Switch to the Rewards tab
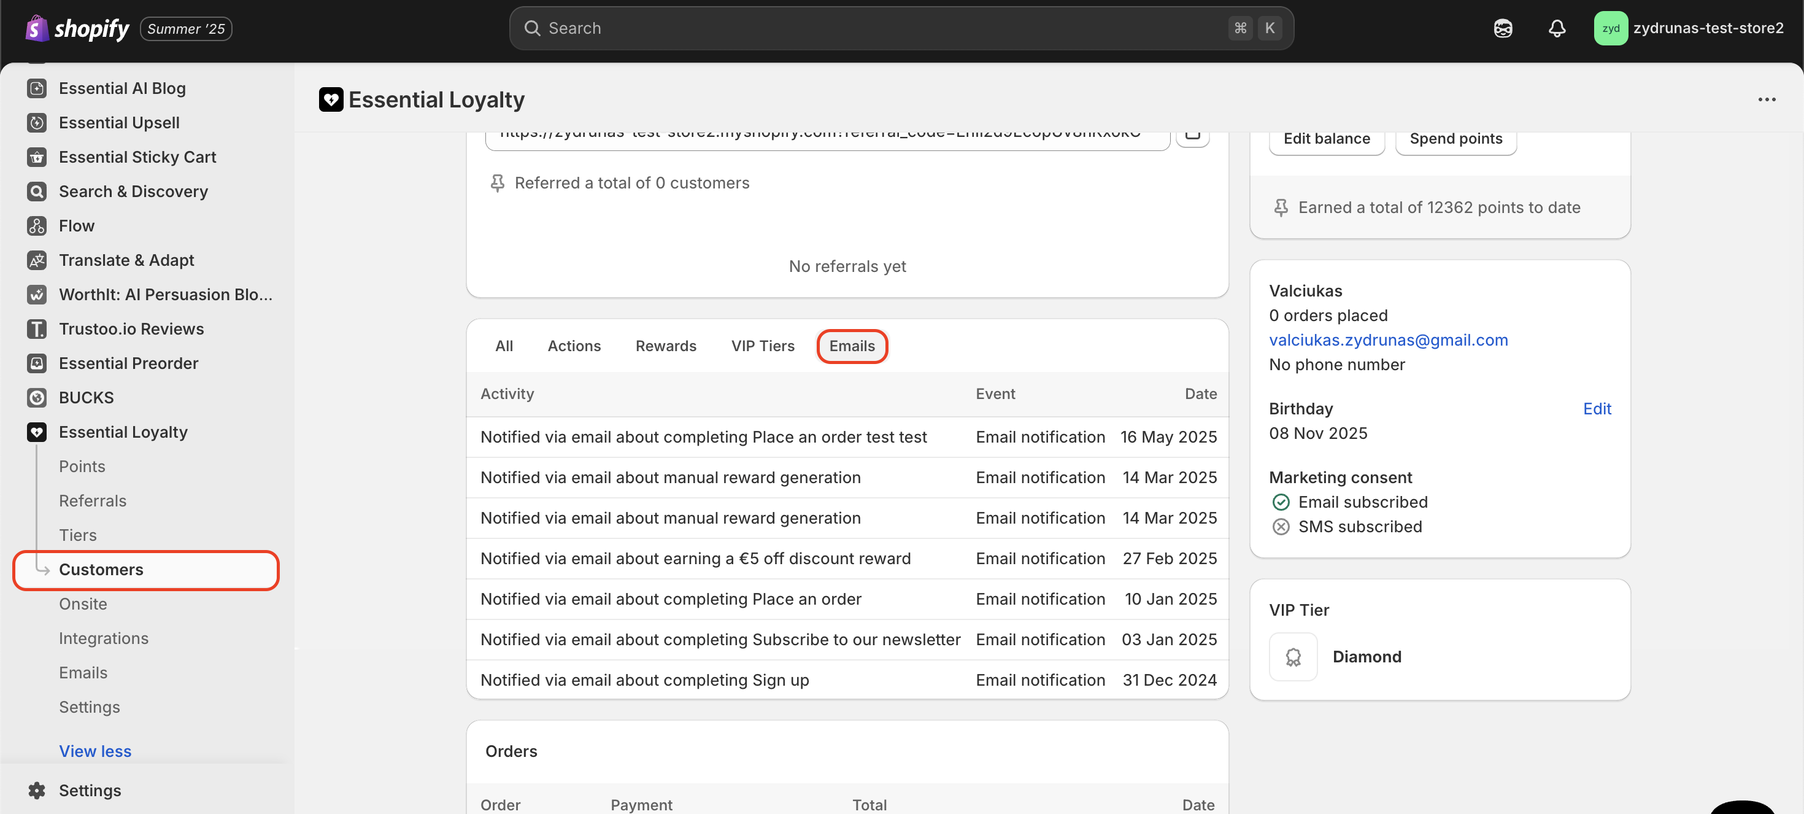 tap(666, 346)
